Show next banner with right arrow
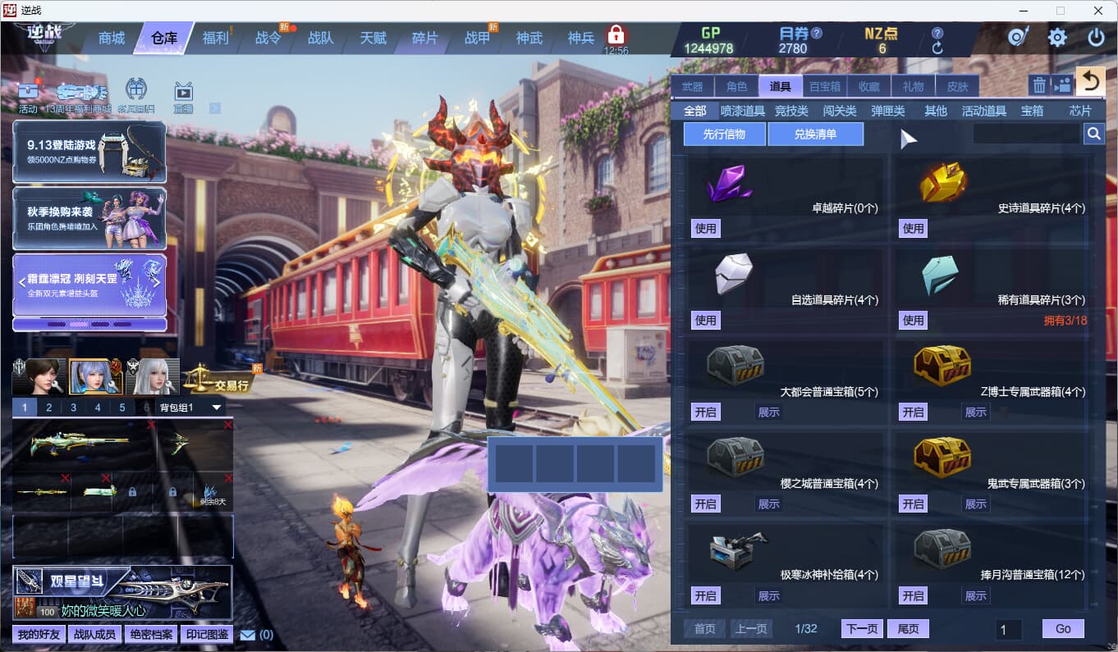The height and width of the screenshot is (652, 1118). 156,283
